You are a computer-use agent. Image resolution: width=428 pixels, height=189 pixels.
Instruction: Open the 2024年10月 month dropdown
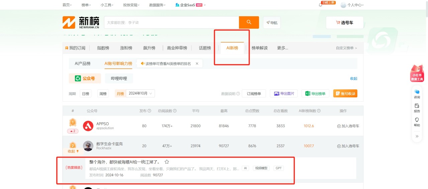click(x=140, y=94)
